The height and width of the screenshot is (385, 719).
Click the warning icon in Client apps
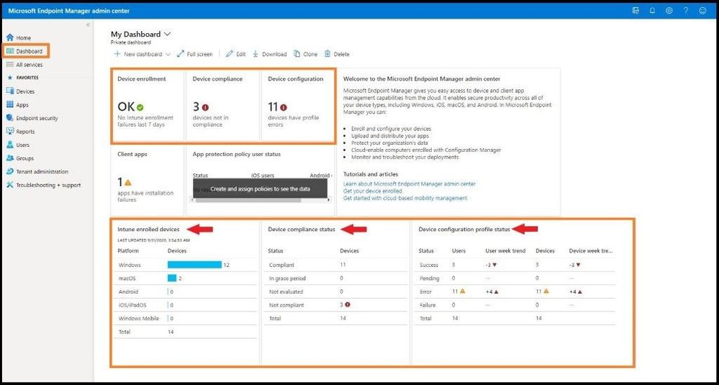coord(128,182)
